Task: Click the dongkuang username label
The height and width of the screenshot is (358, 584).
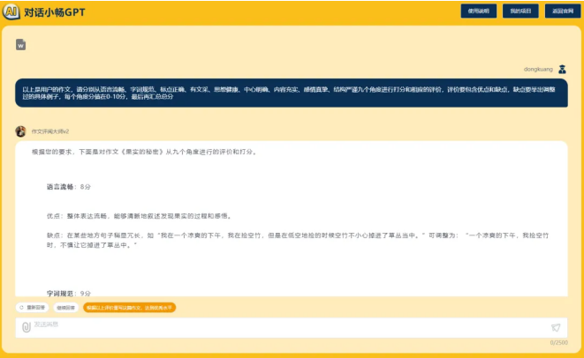Action: [x=538, y=69]
